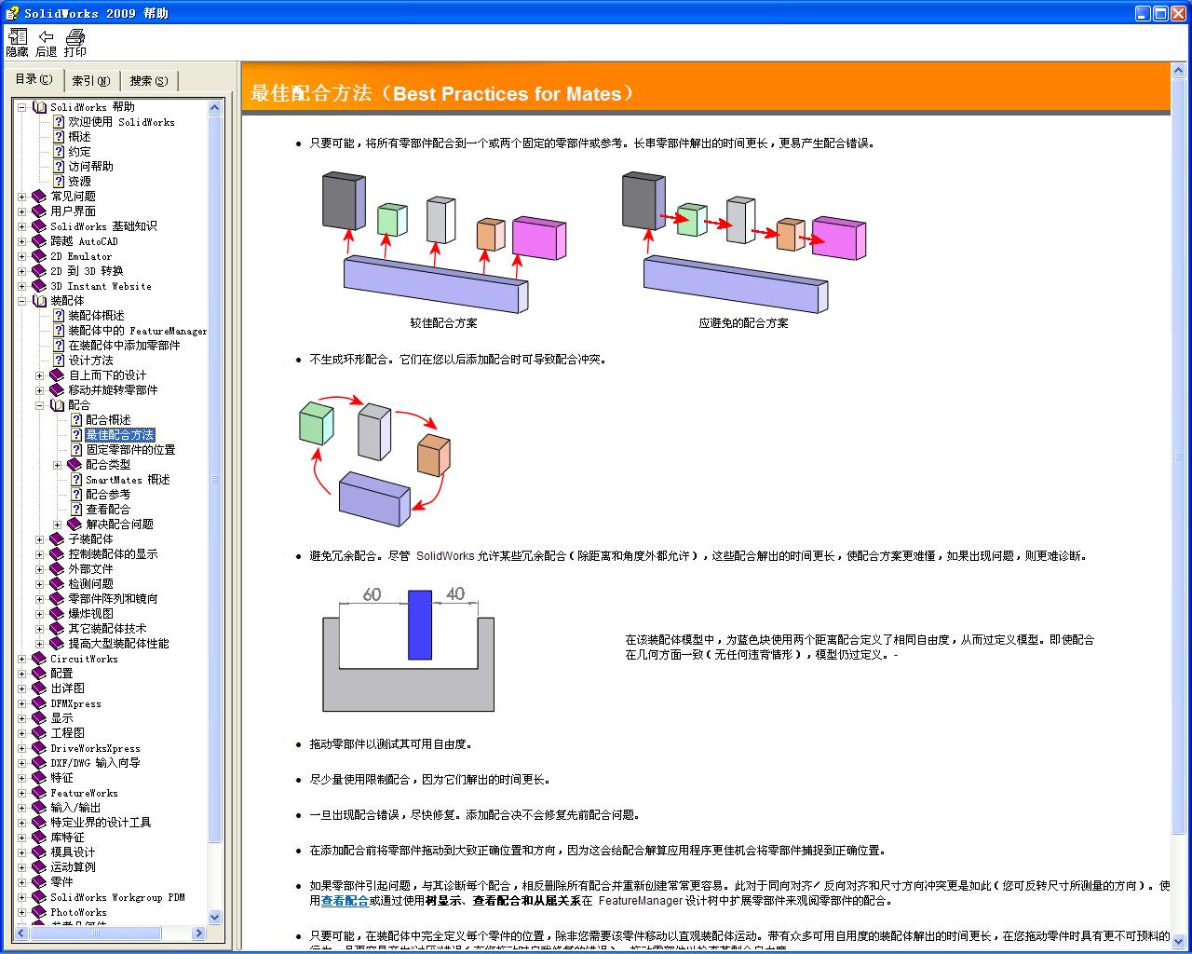The image size is (1192, 954).
Task: Expand the 用户界面 tree node
Action: [x=22, y=211]
